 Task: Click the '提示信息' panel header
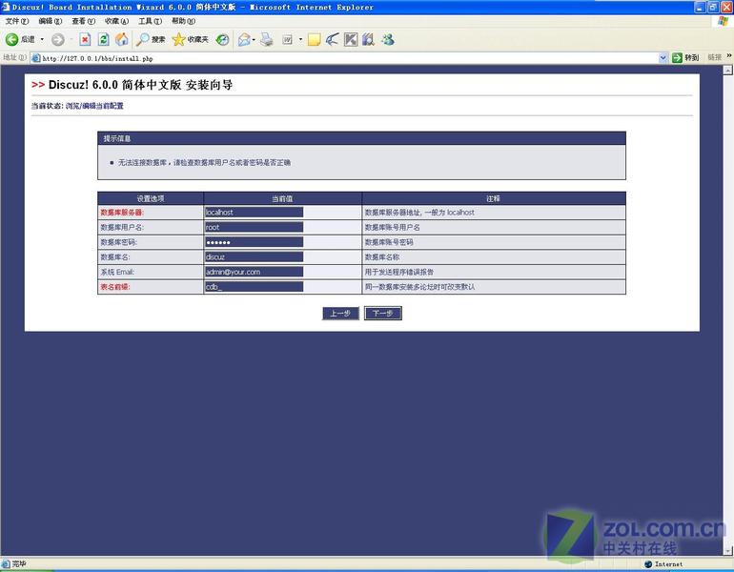click(361, 138)
